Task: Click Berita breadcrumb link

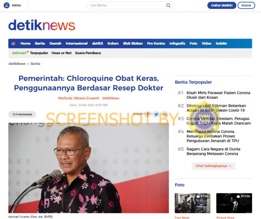Action: 35,64
